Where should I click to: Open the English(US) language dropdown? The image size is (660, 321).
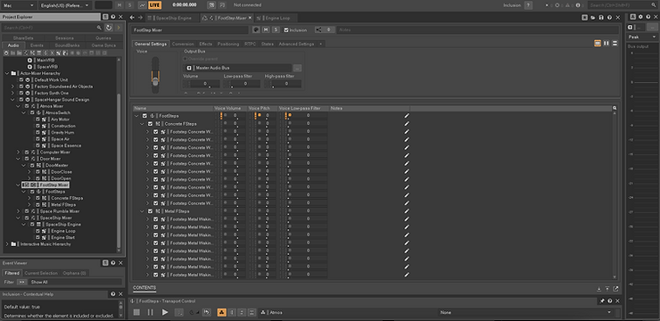pyautogui.click(x=65, y=5)
